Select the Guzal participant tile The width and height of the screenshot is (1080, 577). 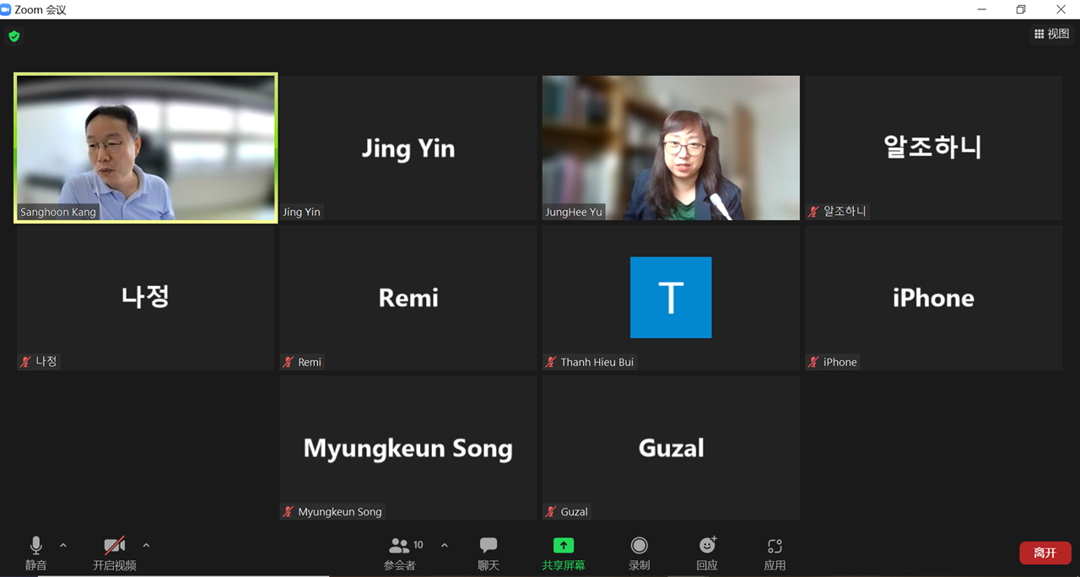pyautogui.click(x=671, y=448)
